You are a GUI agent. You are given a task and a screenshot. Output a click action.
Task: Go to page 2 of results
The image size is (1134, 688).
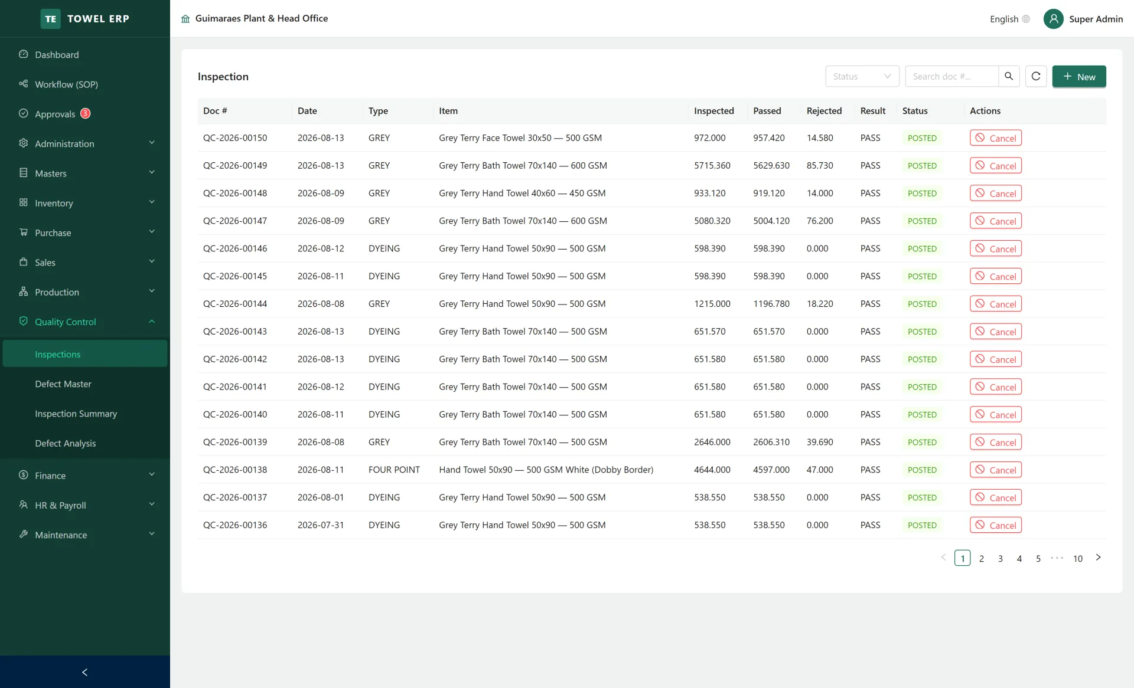click(982, 558)
